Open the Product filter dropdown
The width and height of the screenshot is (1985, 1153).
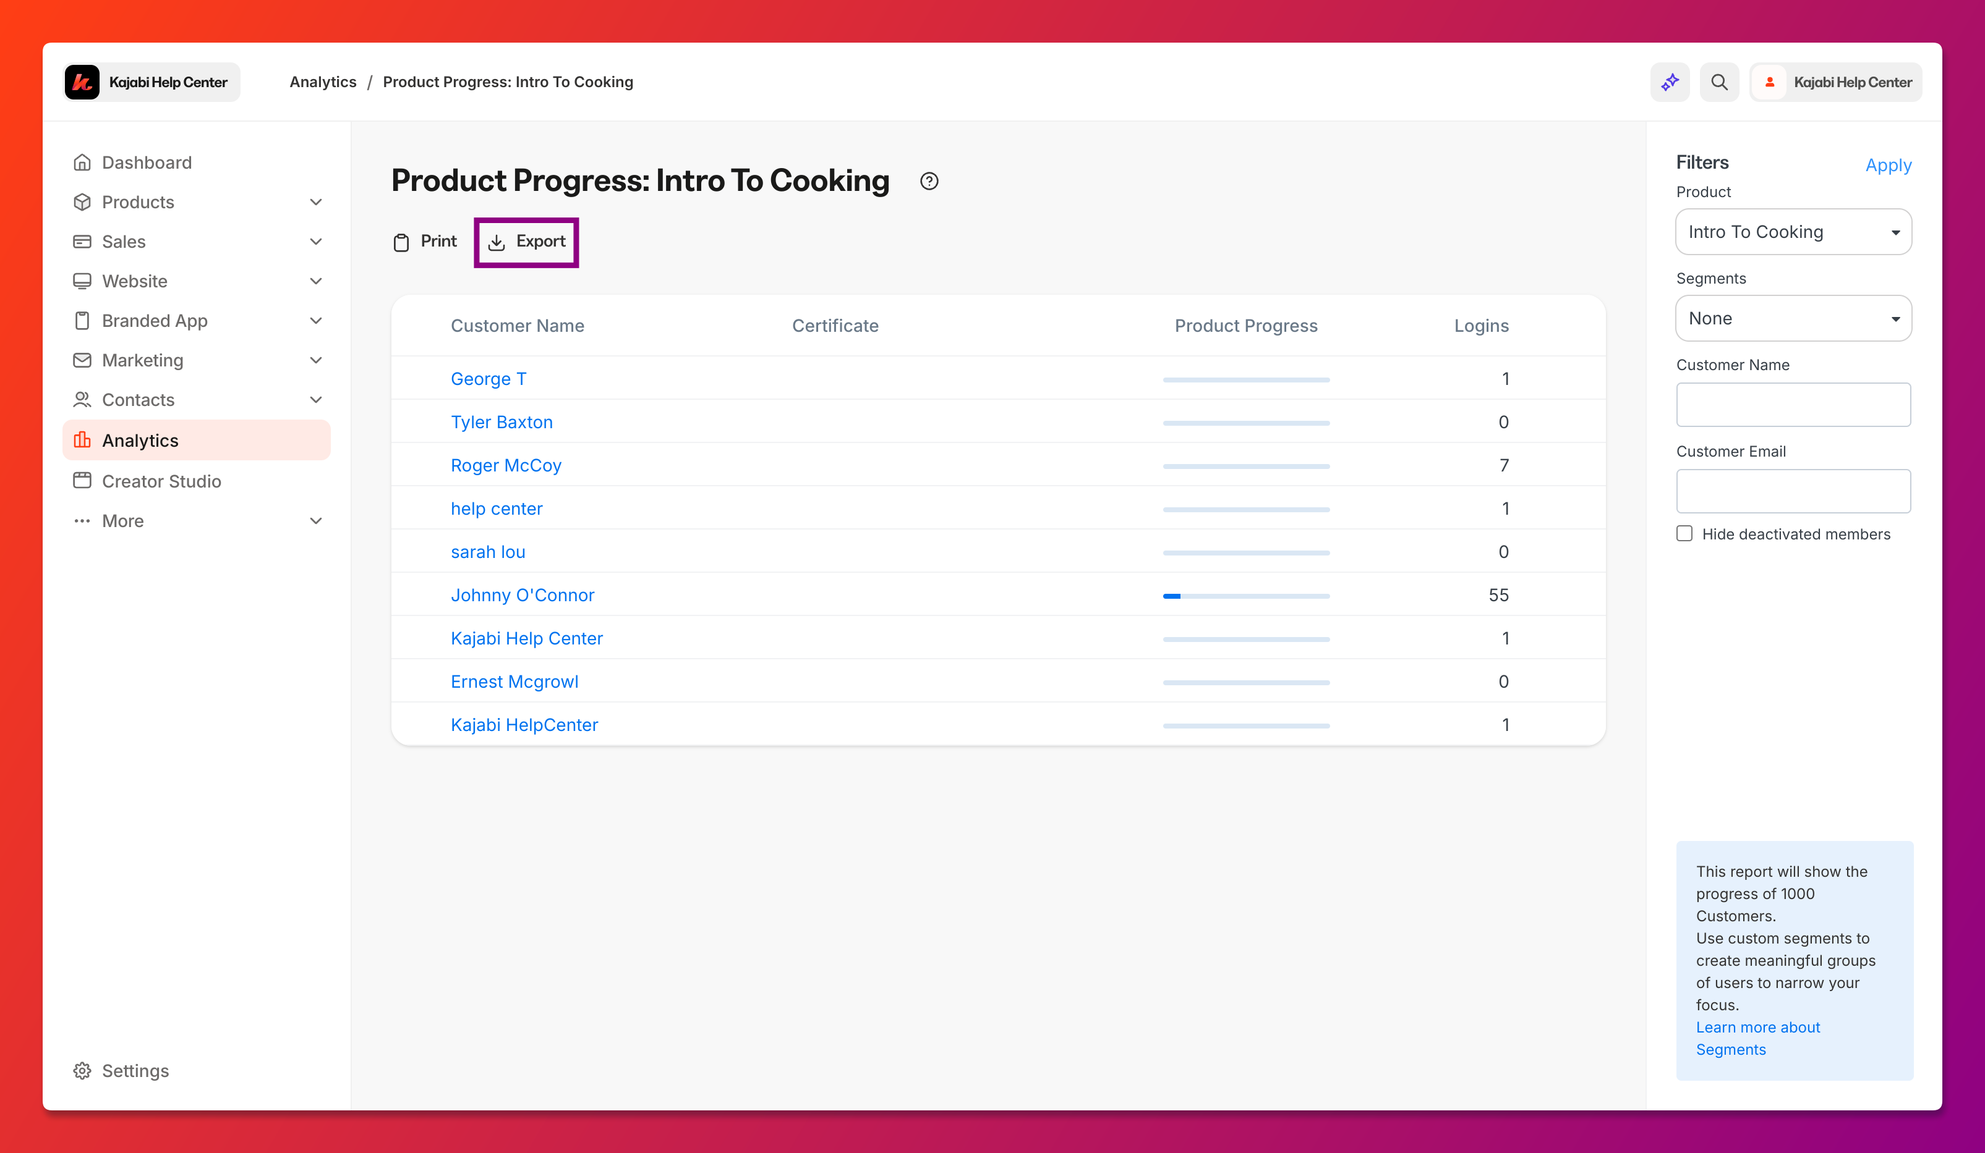1793,231
